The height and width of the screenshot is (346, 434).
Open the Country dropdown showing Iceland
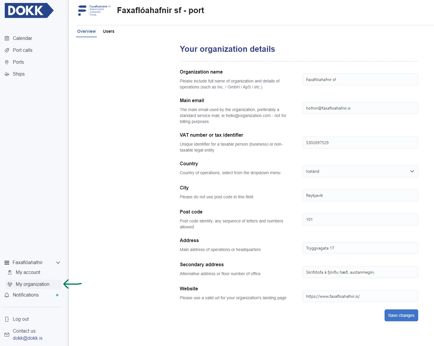click(360, 171)
